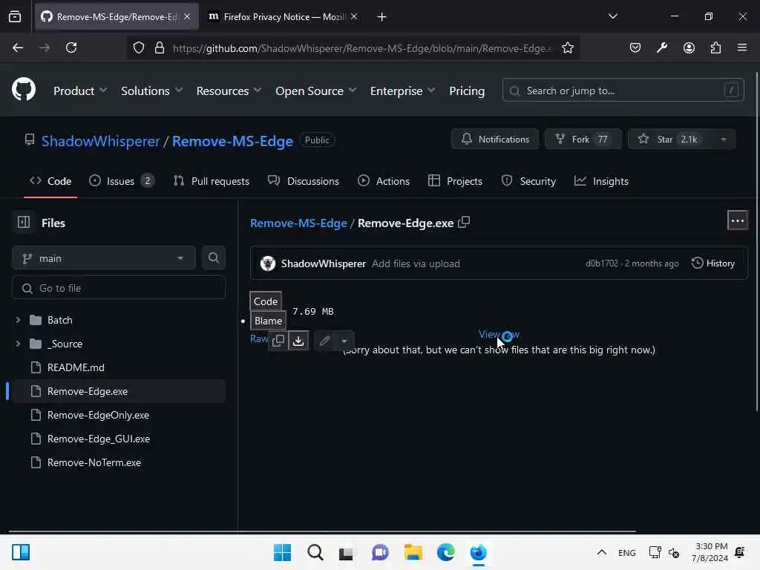
Task: Download raw file with the download icon
Action: click(298, 341)
